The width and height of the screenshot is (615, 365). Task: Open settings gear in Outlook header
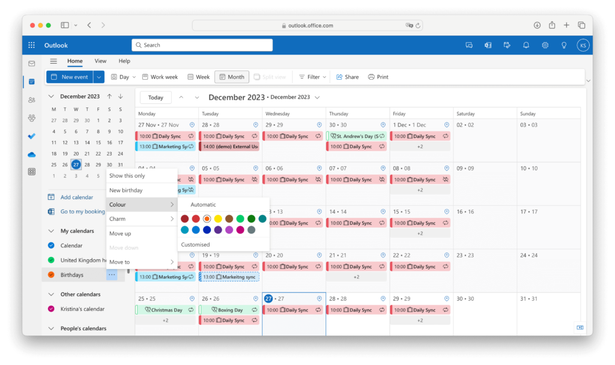pos(545,45)
